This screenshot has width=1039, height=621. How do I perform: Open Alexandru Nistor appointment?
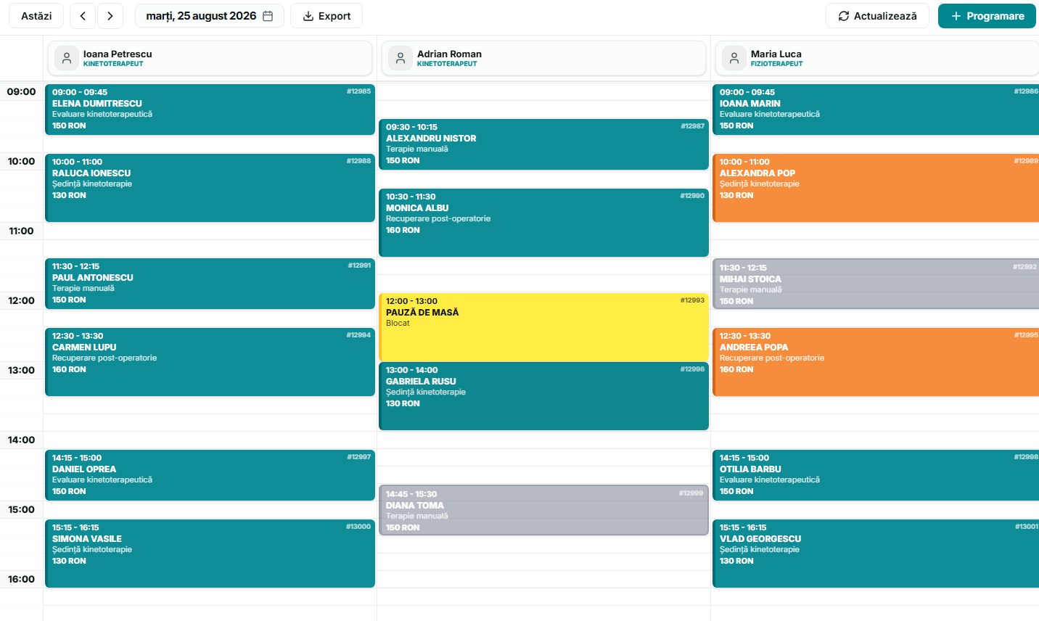[543, 144]
